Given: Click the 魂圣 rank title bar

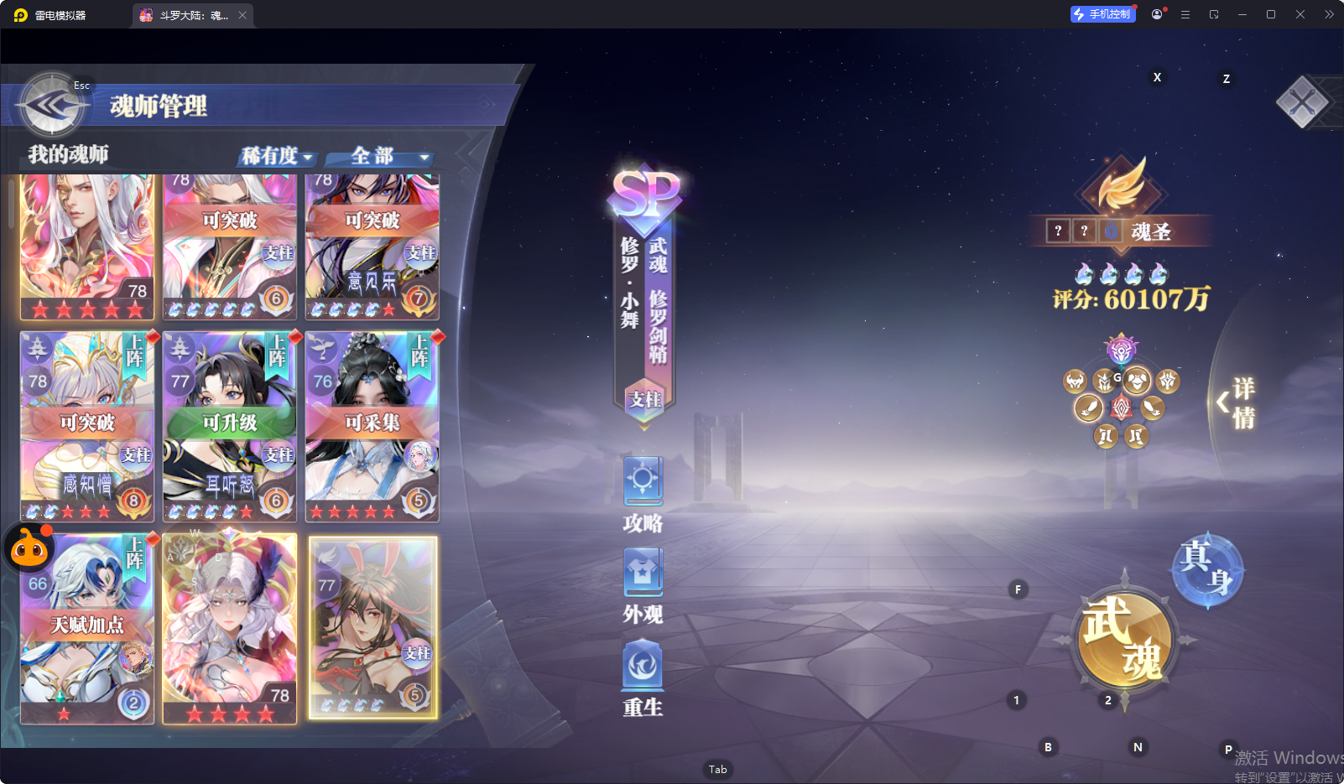Looking at the screenshot, I should [x=1122, y=231].
